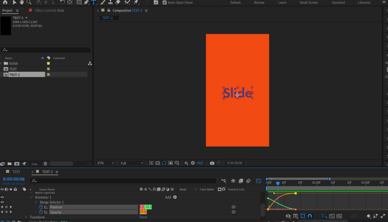Select the Rectangle shape tool
Image resolution: width=388 pixels, height=222 pixels.
pyautogui.click(x=79, y=2)
